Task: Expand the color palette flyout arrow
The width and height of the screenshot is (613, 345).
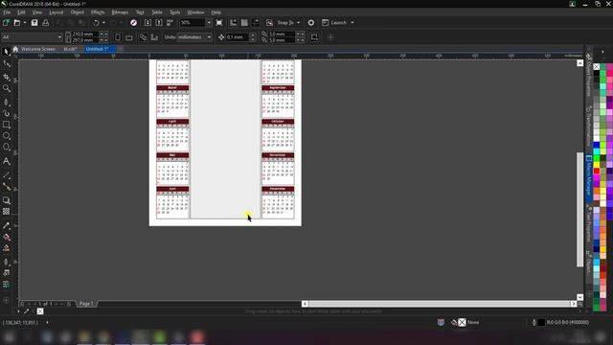Action: (x=602, y=52)
